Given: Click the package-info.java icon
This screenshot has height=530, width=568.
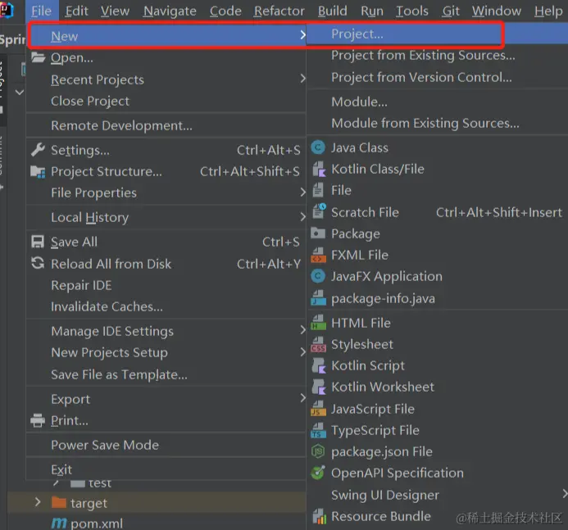Looking at the screenshot, I should tap(318, 298).
